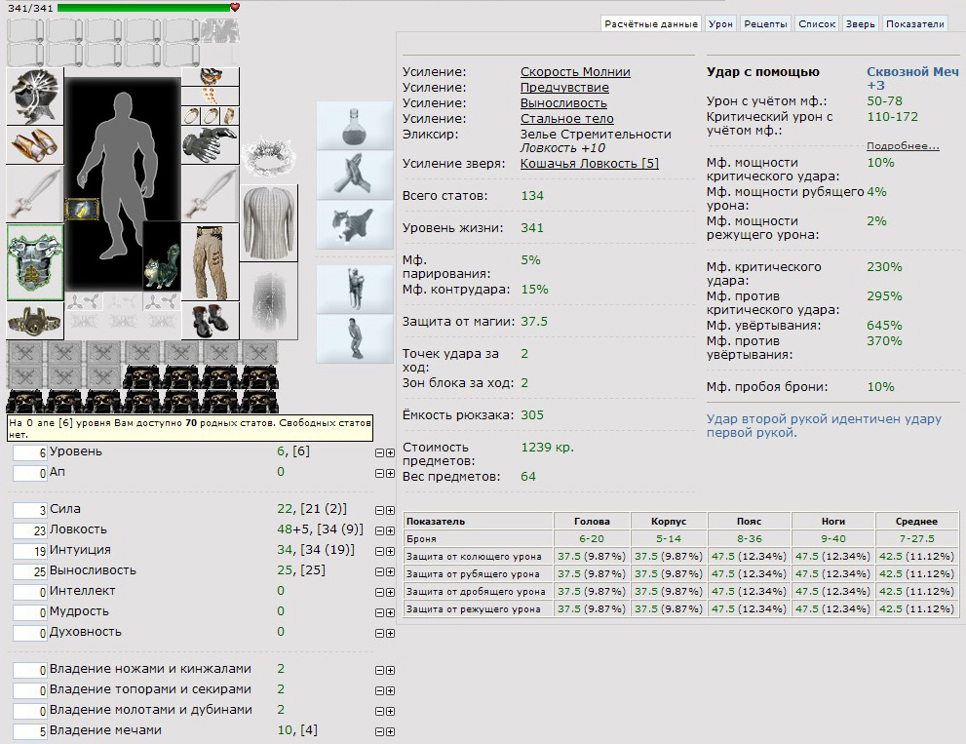Increase Интуиция stat with plus button
966x744 pixels.
point(390,551)
